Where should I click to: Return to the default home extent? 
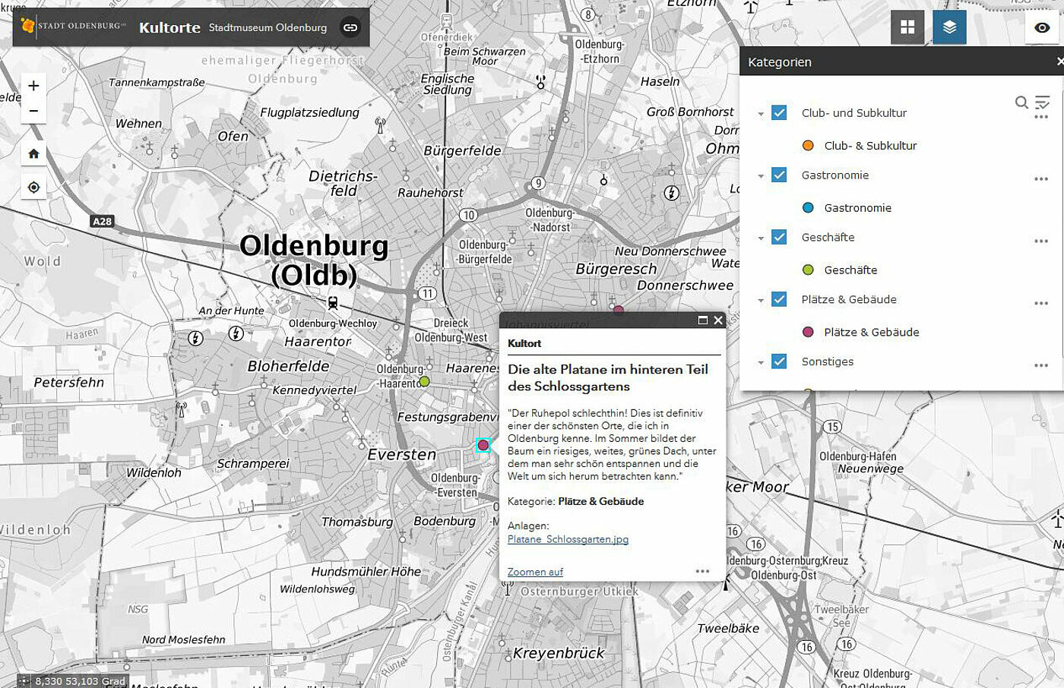(x=33, y=153)
